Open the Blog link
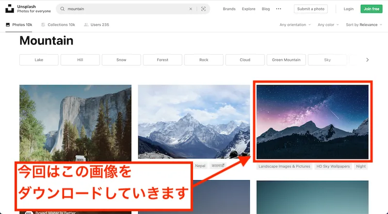388x214 pixels. (266, 9)
